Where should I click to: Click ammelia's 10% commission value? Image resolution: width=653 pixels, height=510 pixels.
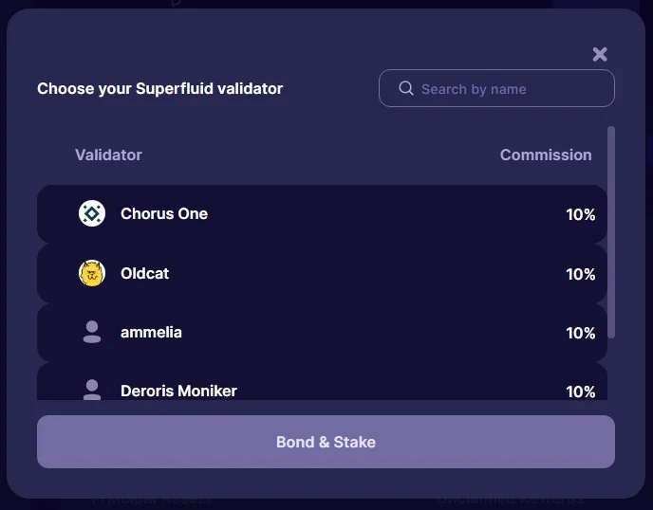point(581,333)
